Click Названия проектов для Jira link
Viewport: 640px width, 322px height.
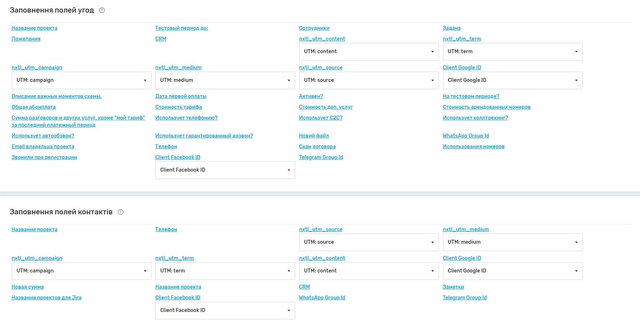coord(46,298)
